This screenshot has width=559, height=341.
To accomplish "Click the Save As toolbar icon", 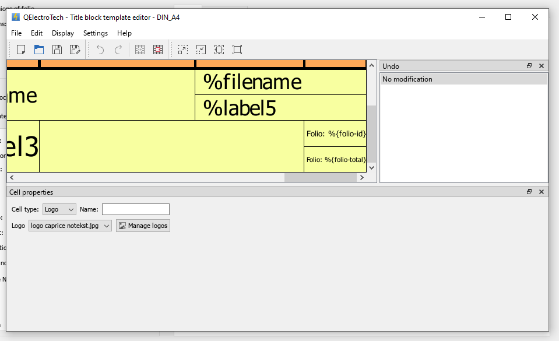I will (75, 50).
